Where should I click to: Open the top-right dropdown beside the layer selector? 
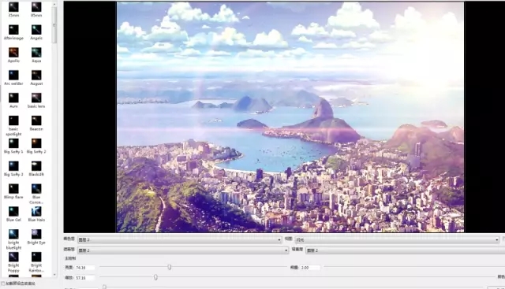(398, 239)
